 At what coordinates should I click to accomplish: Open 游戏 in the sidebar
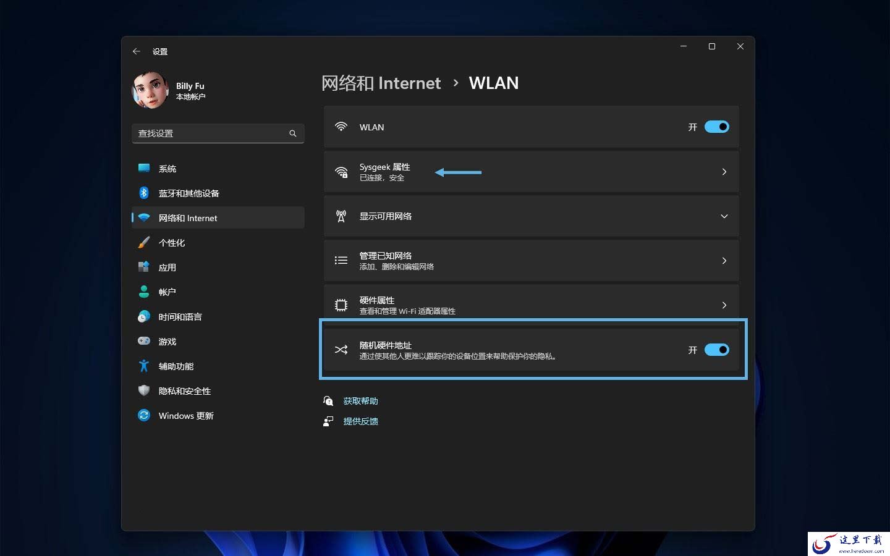pos(218,341)
